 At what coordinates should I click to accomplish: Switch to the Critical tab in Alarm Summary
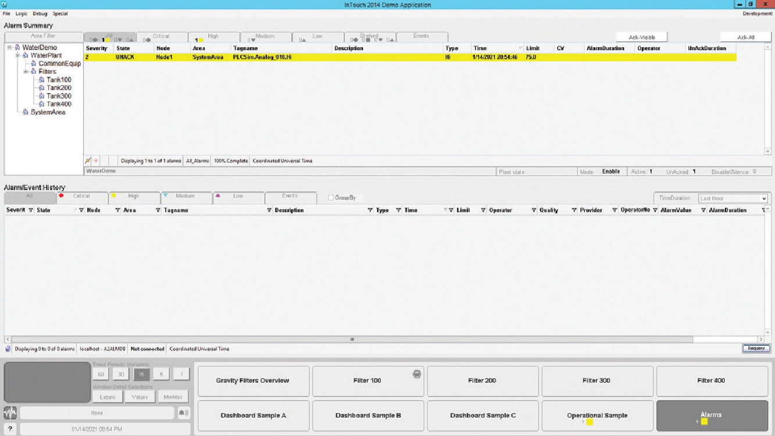[161, 37]
